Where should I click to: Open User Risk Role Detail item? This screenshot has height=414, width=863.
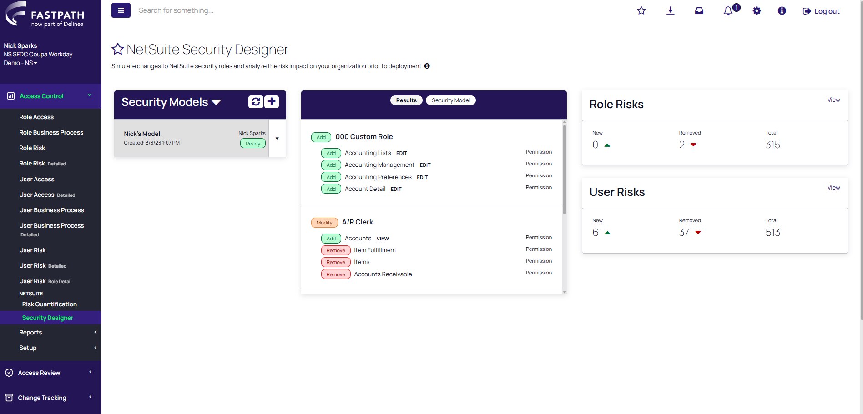click(45, 281)
